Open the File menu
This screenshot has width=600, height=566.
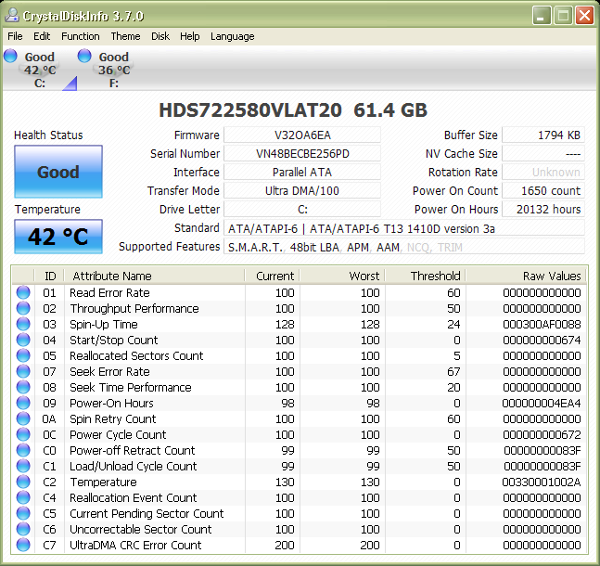click(x=15, y=36)
